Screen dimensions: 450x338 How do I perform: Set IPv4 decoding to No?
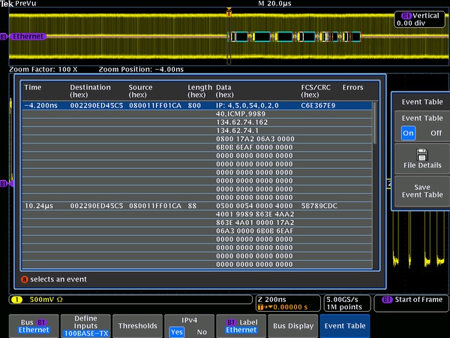tap(201, 331)
